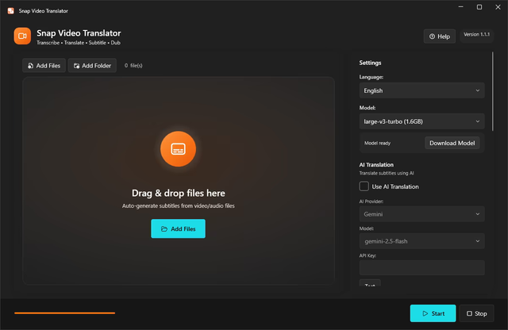The height and width of the screenshot is (330, 508).
Task: Start processing with the Start button
Action: click(x=433, y=313)
